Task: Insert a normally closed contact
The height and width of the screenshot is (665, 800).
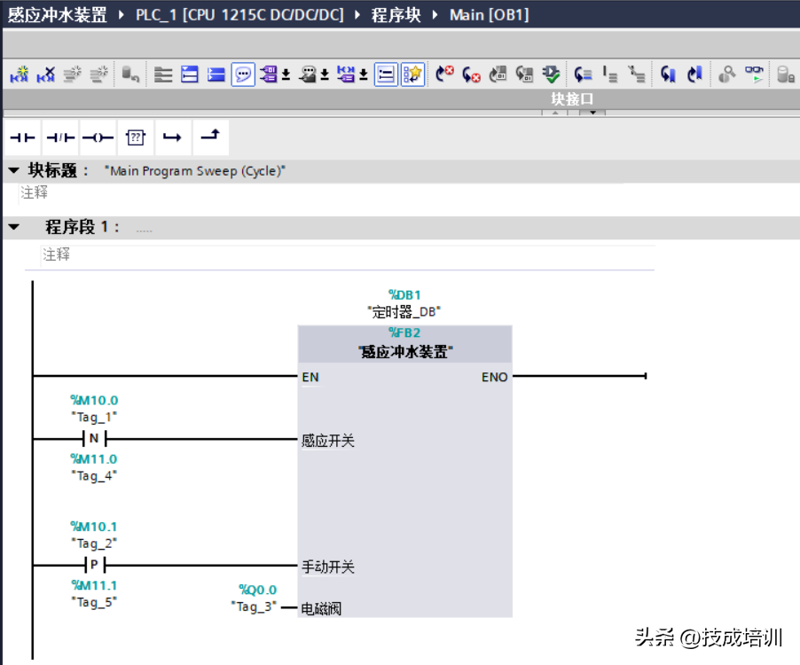Action: [60, 137]
